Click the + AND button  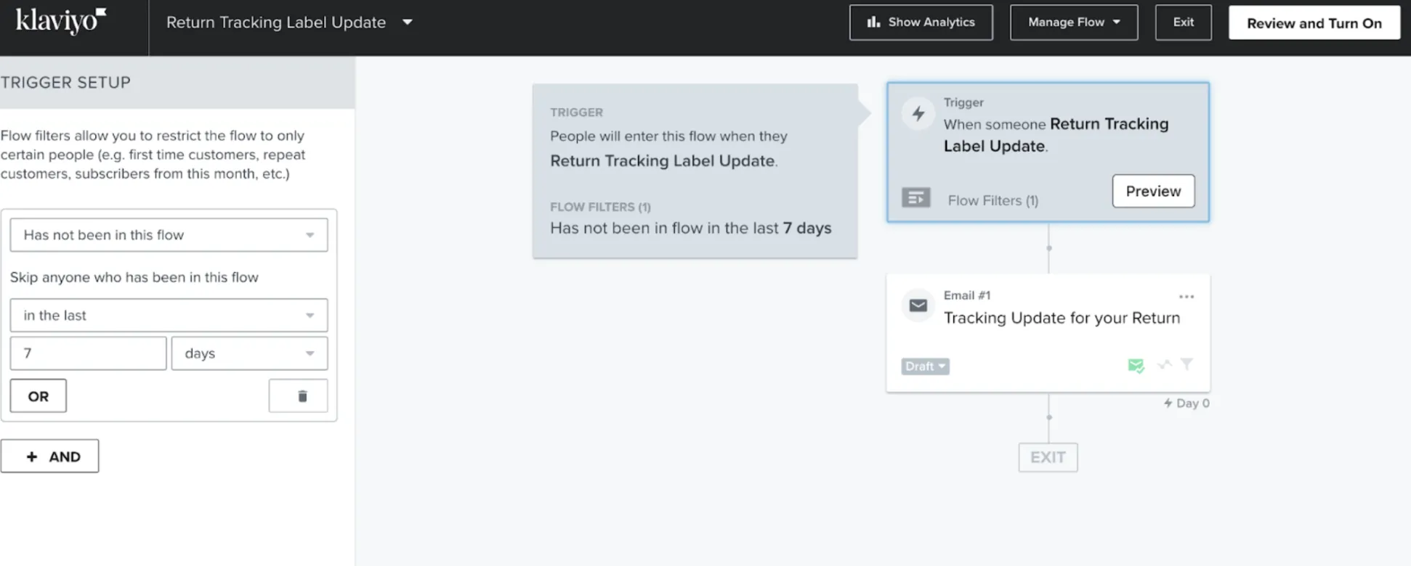[49, 456]
